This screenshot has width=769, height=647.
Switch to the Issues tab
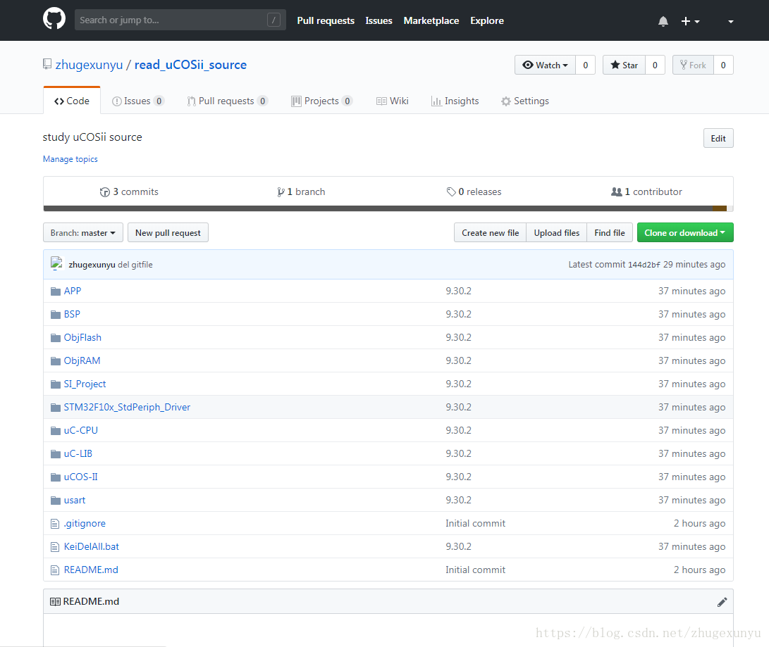click(x=138, y=101)
